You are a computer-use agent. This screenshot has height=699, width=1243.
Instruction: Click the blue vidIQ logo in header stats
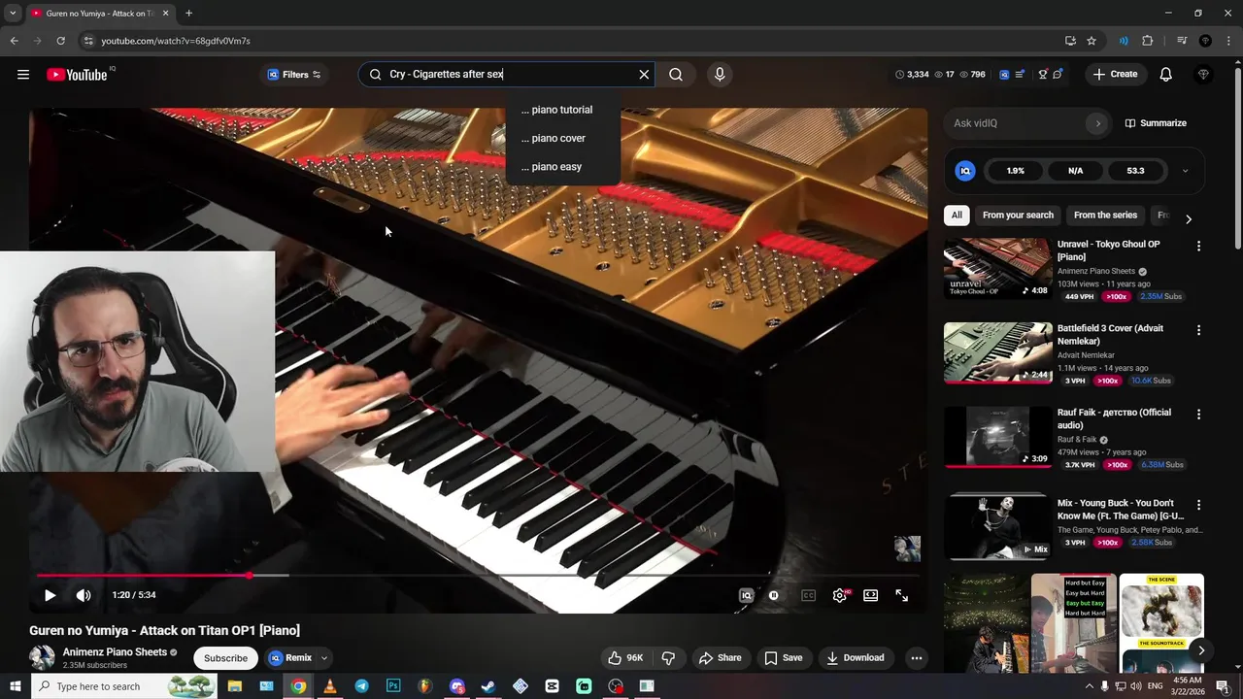tap(1004, 74)
